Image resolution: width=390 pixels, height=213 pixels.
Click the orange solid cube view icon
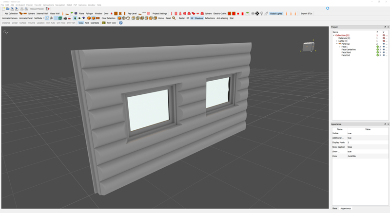pyautogui.click(x=119, y=18)
